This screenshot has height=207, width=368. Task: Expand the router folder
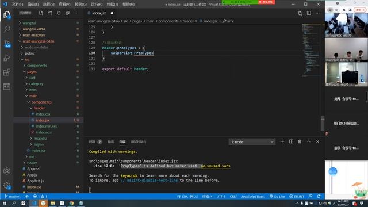point(32,163)
